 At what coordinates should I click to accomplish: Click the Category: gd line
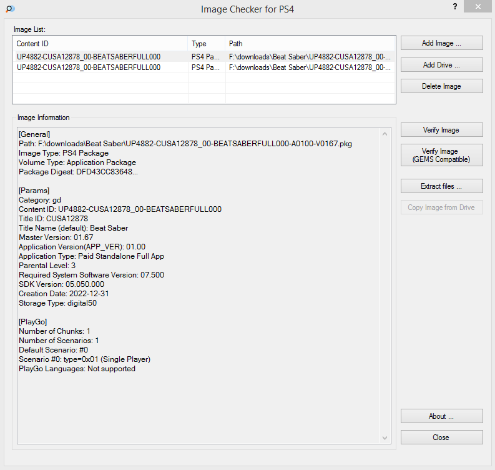coord(40,200)
